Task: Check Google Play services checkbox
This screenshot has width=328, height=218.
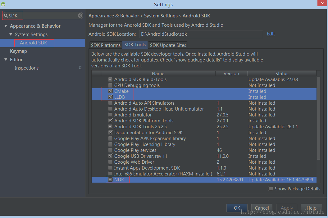Action: [111, 150]
